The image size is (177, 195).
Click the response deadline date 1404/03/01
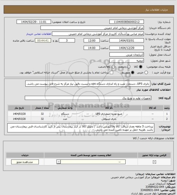127,41
